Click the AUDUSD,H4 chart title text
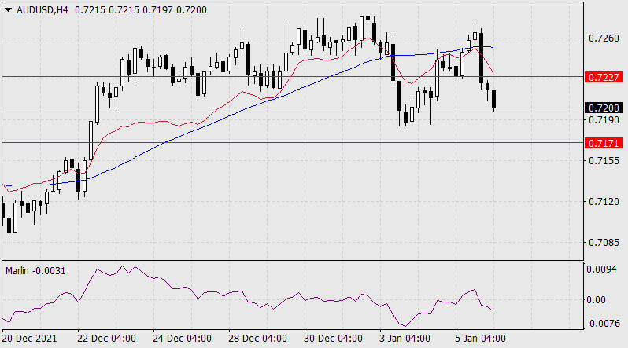This screenshot has width=628, height=348. [x=42, y=10]
